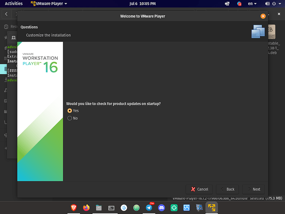
Task: Open the white coral-logo app in dock
Action: 124,208
